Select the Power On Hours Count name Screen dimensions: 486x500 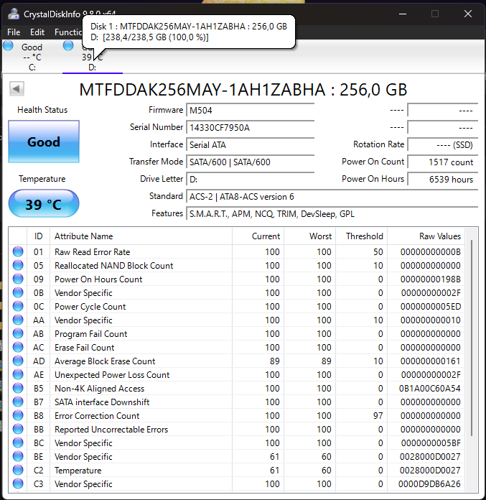click(x=98, y=279)
